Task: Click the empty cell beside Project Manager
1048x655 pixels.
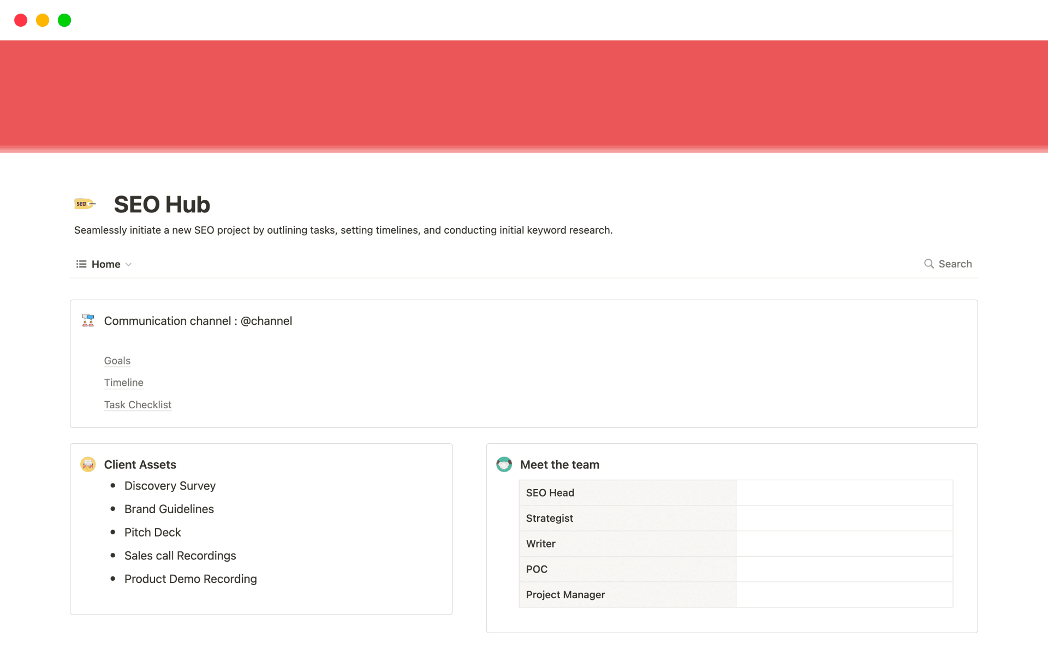Action: 844,594
